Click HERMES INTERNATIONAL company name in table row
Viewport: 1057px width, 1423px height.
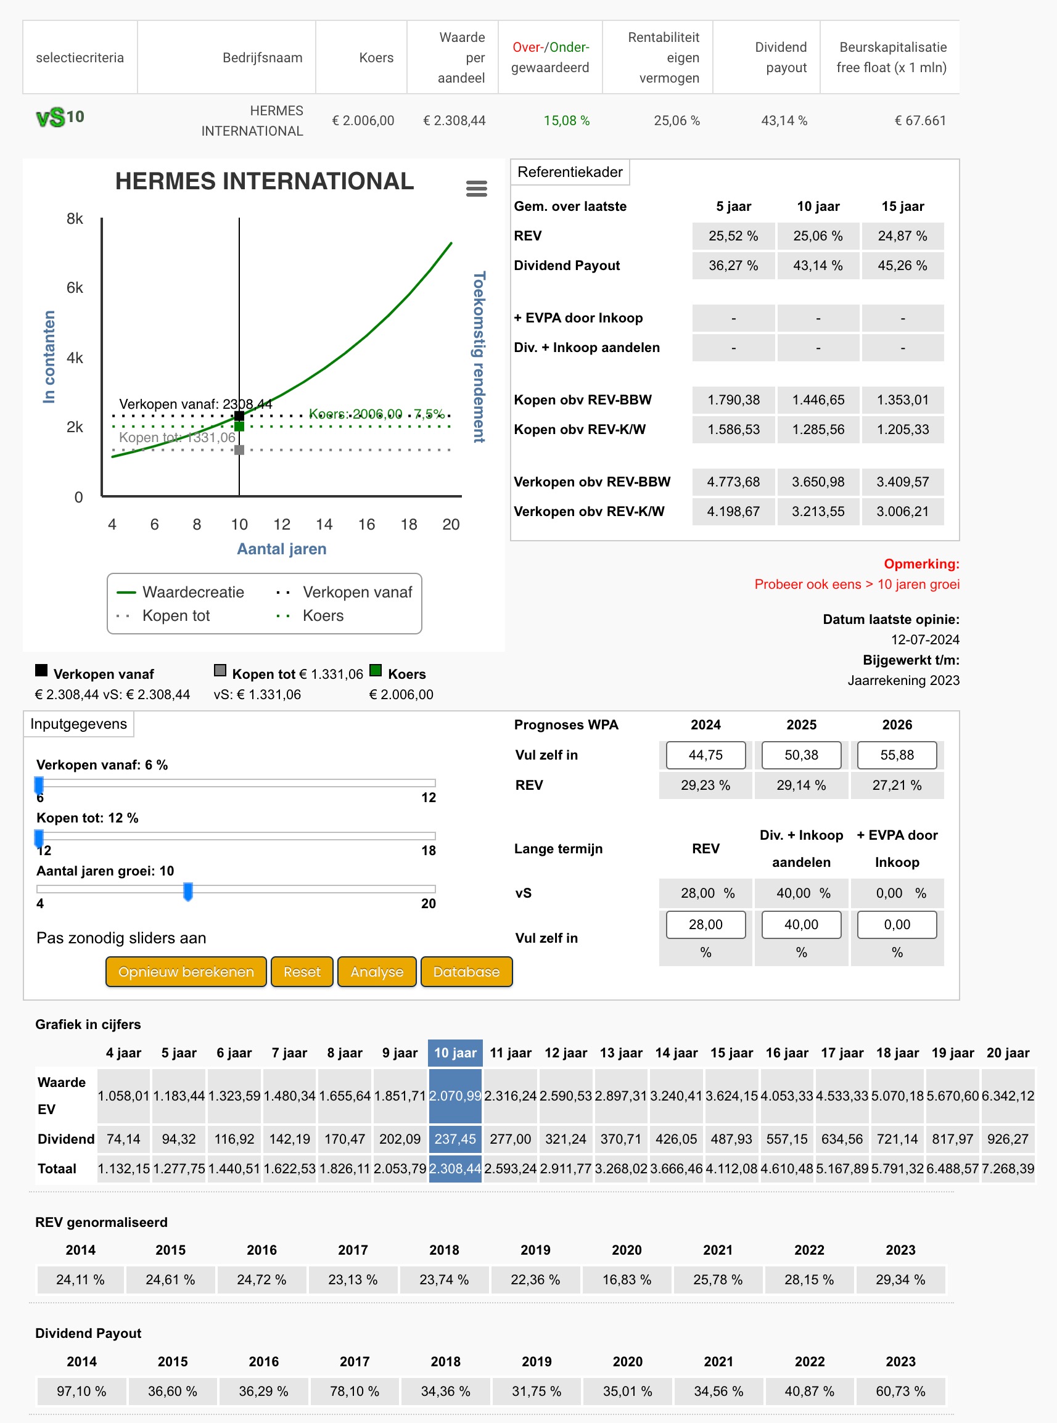click(x=252, y=121)
